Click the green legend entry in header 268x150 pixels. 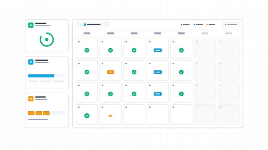click(x=185, y=25)
